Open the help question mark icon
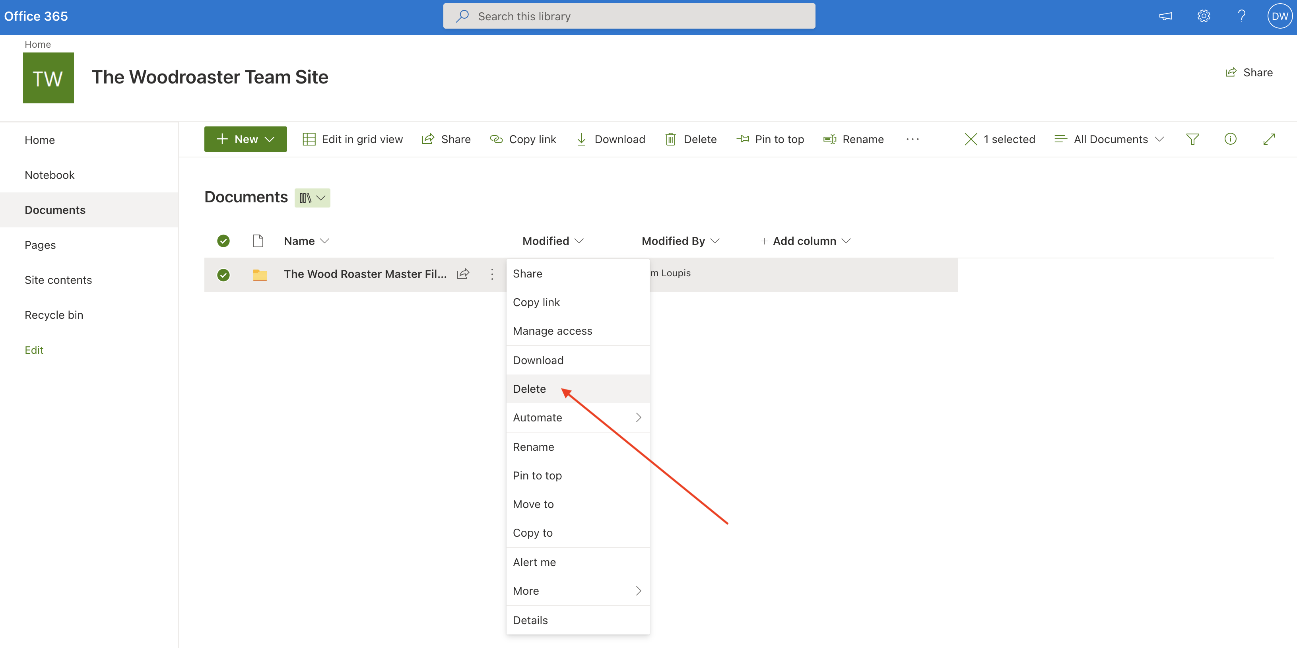This screenshot has height=648, width=1297. [x=1242, y=16]
